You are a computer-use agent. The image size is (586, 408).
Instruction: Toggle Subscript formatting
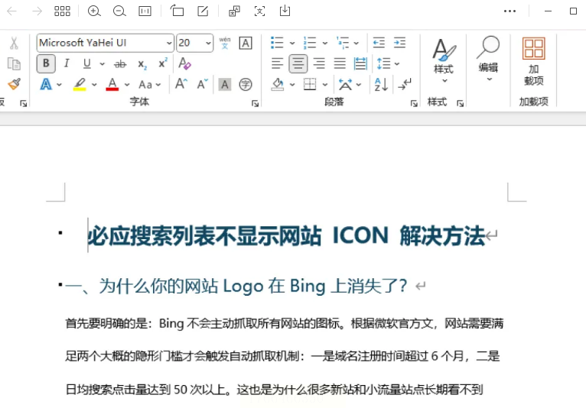point(142,64)
